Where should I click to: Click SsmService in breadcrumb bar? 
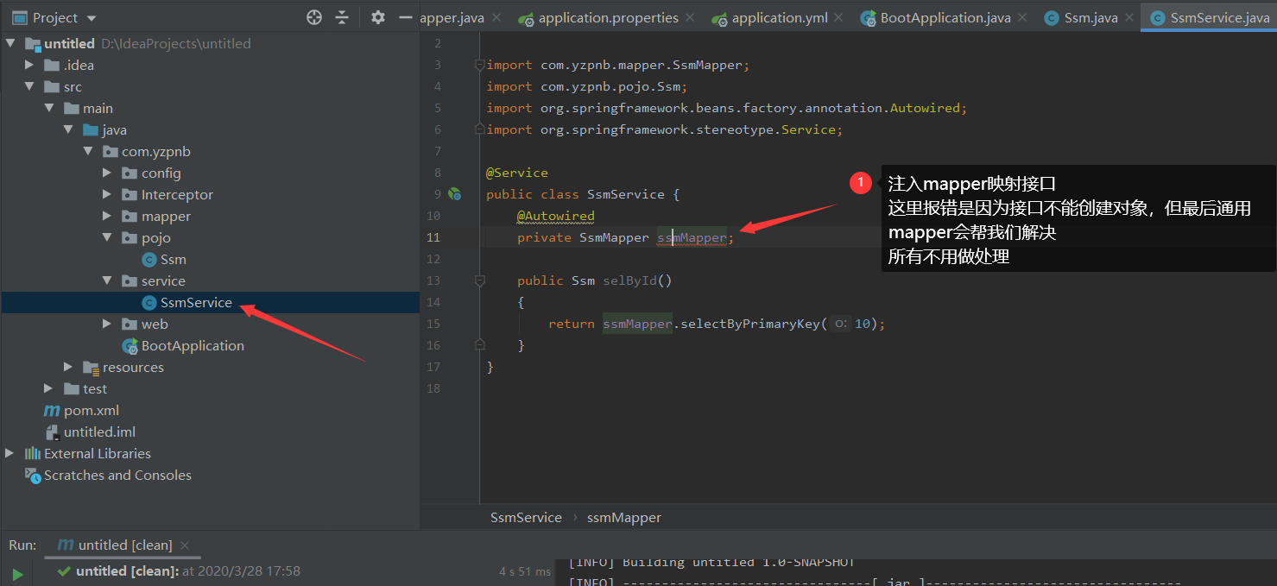[526, 517]
